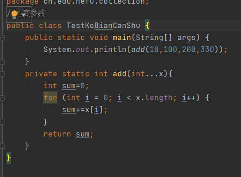Click 'sum=0' variable declaration
The image size is (241, 177).
pos(73,86)
